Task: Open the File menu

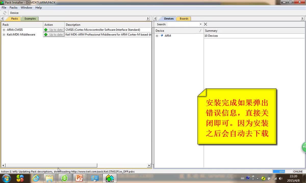Action: pyautogui.click(x=4, y=8)
